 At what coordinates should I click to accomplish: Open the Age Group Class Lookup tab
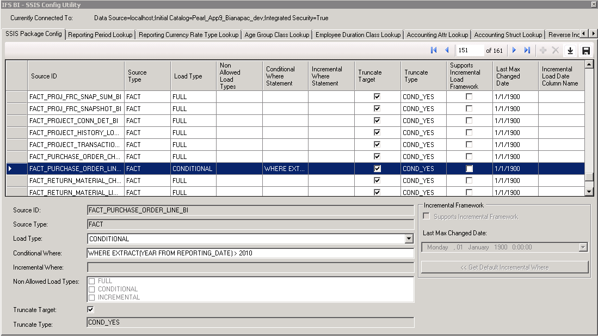(x=276, y=35)
